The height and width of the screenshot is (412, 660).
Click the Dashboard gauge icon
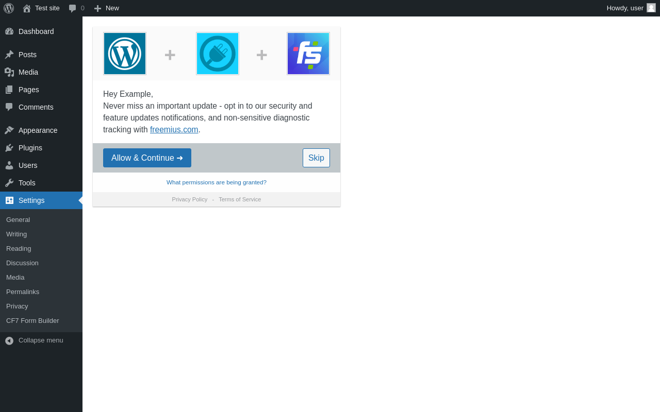(9, 31)
